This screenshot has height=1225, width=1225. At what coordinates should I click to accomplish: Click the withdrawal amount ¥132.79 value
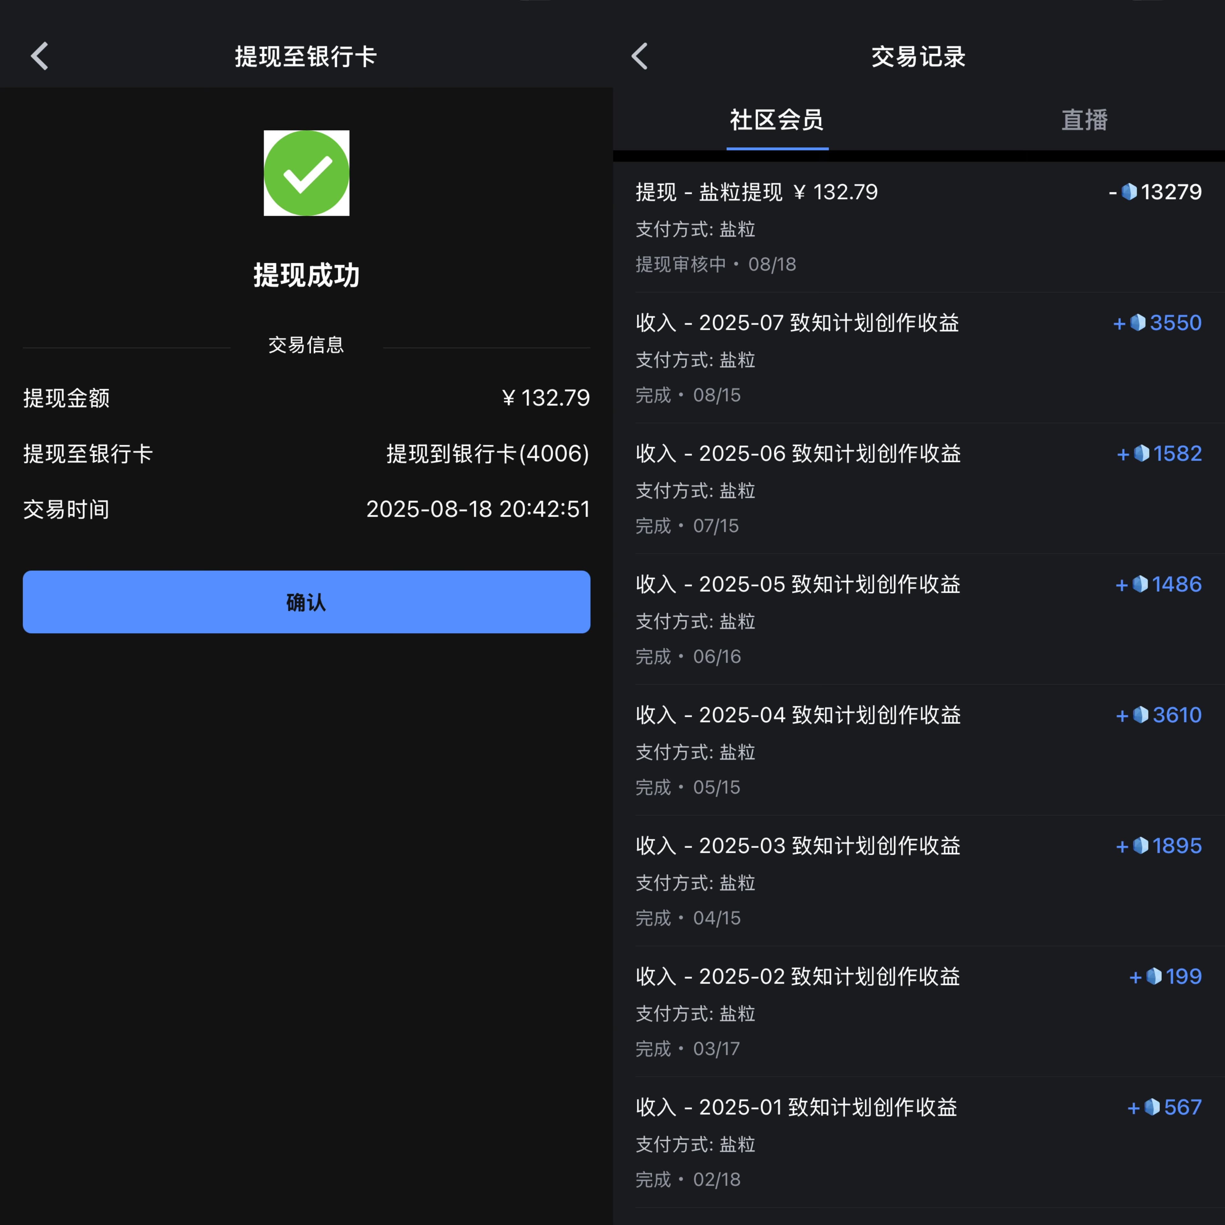pos(546,397)
